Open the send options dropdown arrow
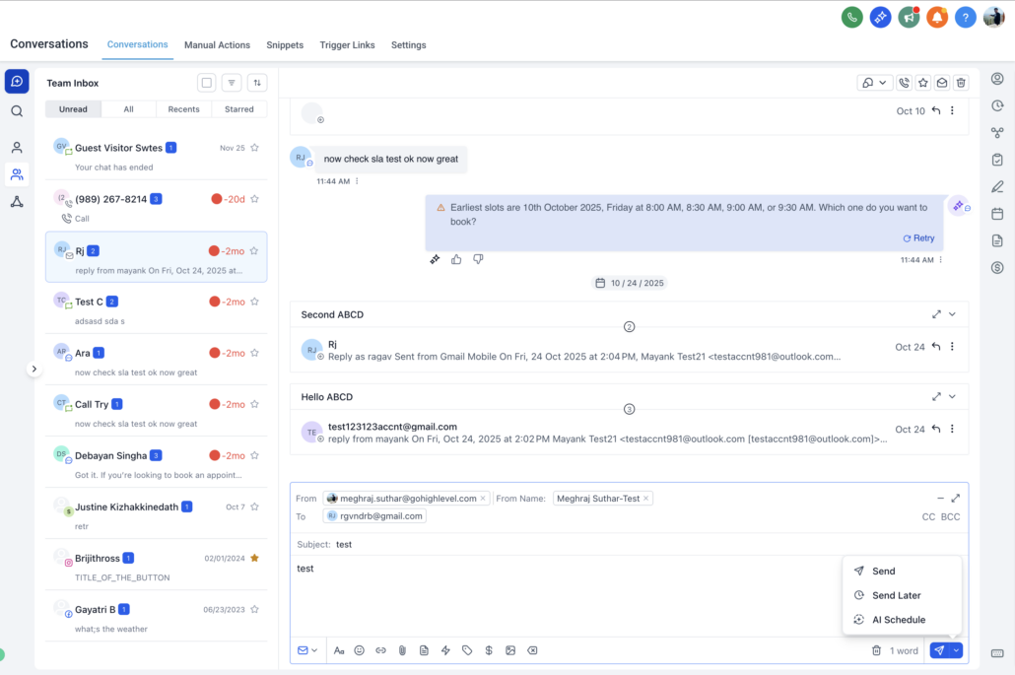 click(x=956, y=650)
